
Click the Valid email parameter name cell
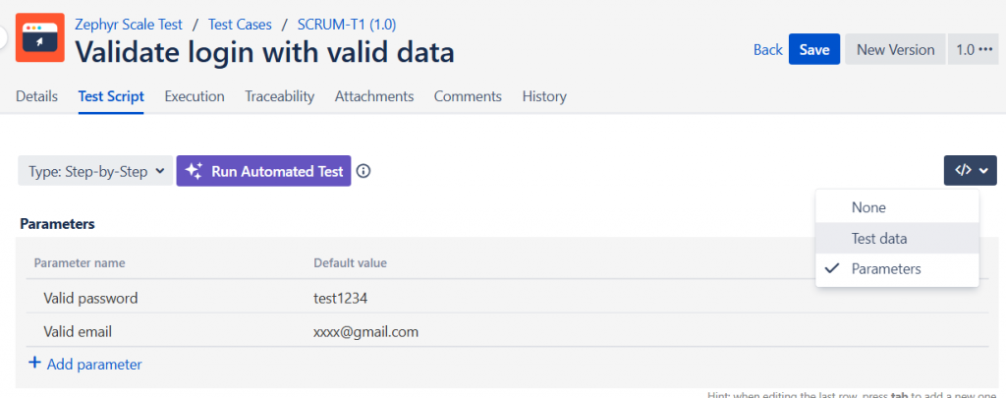[x=167, y=331]
